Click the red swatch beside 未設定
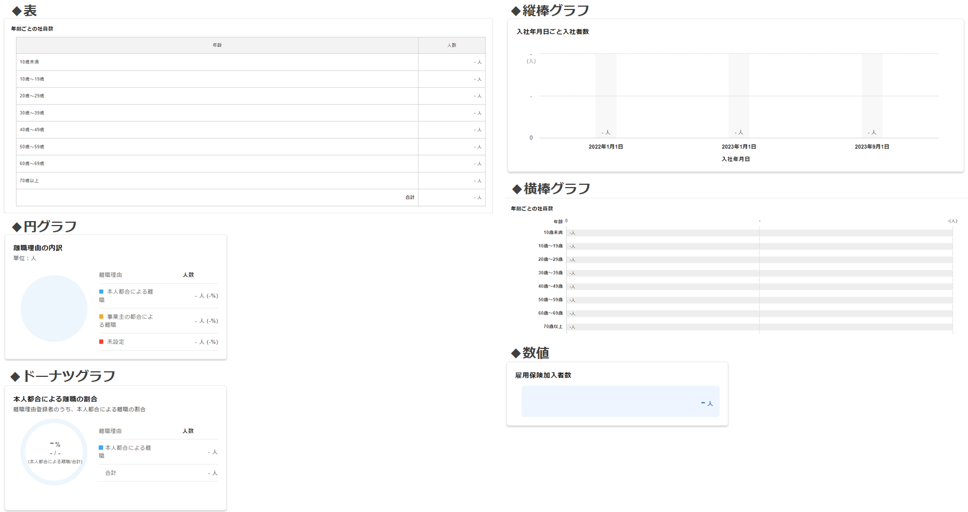 coord(101,342)
